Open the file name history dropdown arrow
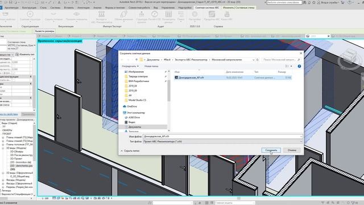This screenshot has width=364, height=205. [301, 137]
